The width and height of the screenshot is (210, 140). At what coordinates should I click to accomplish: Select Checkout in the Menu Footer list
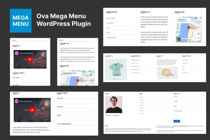tap(110, 23)
